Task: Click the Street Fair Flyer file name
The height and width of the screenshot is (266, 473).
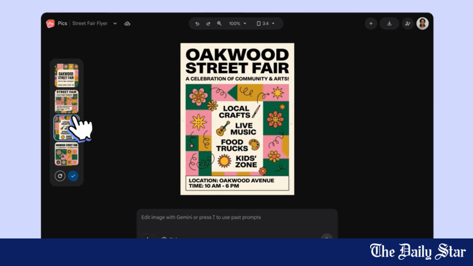Action: (x=90, y=24)
